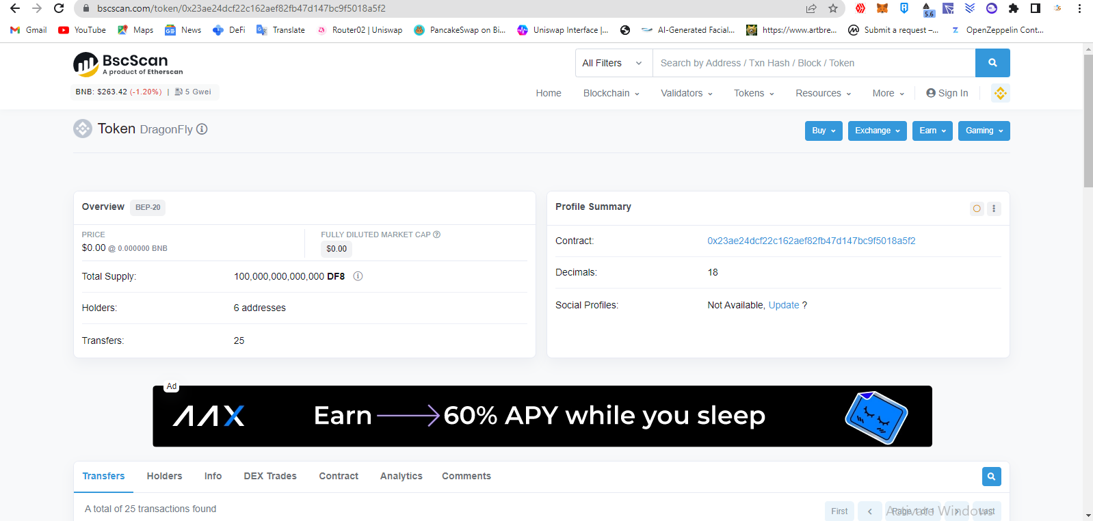Screen dimensions: 1093x521
Task: Open the Buy dropdown button
Action: coord(823,131)
